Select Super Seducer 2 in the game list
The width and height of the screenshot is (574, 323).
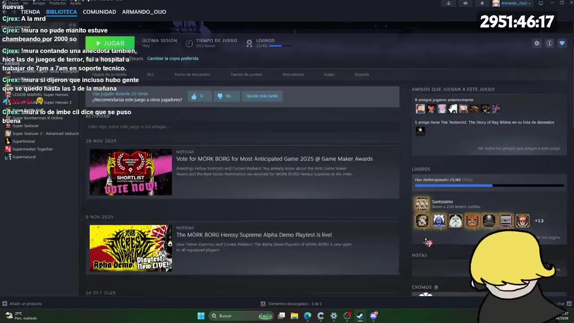point(45,134)
